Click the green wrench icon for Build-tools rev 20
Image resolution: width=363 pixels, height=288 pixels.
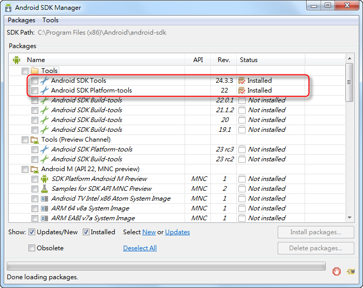point(44,120)
